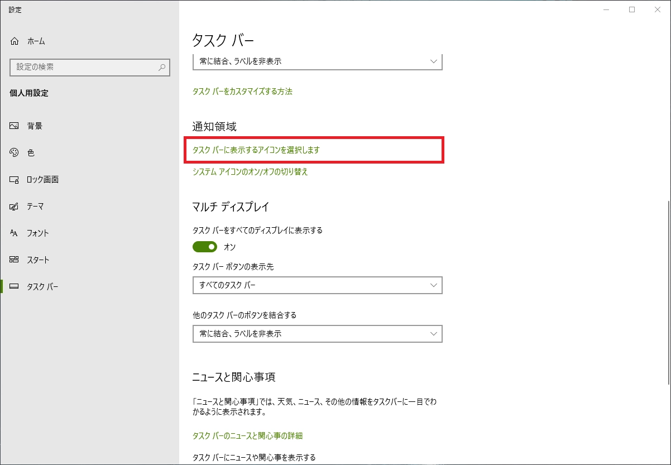Viewport: 671px width, 465px height.
Task: Click システム アイコンのオン/オフの切り替え link
Action: 250,172
